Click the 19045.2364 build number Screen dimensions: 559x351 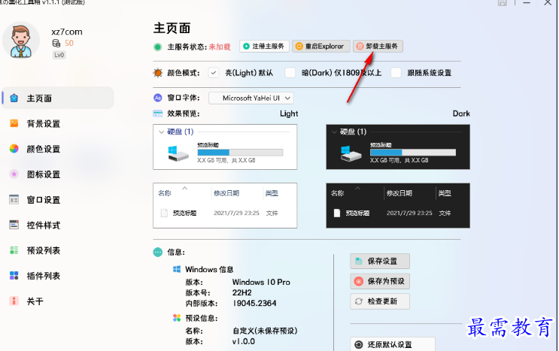pos(254,304)
